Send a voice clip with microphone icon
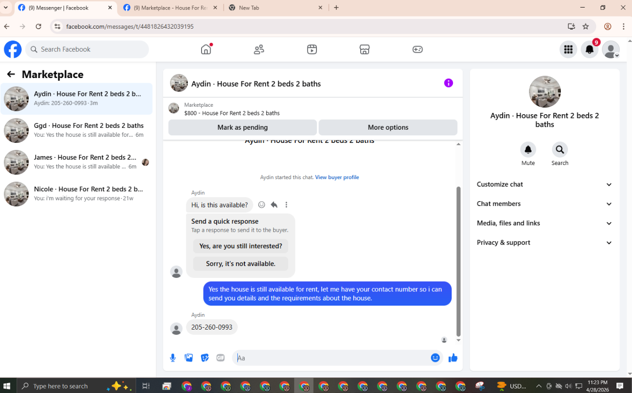 pos(173,358)
